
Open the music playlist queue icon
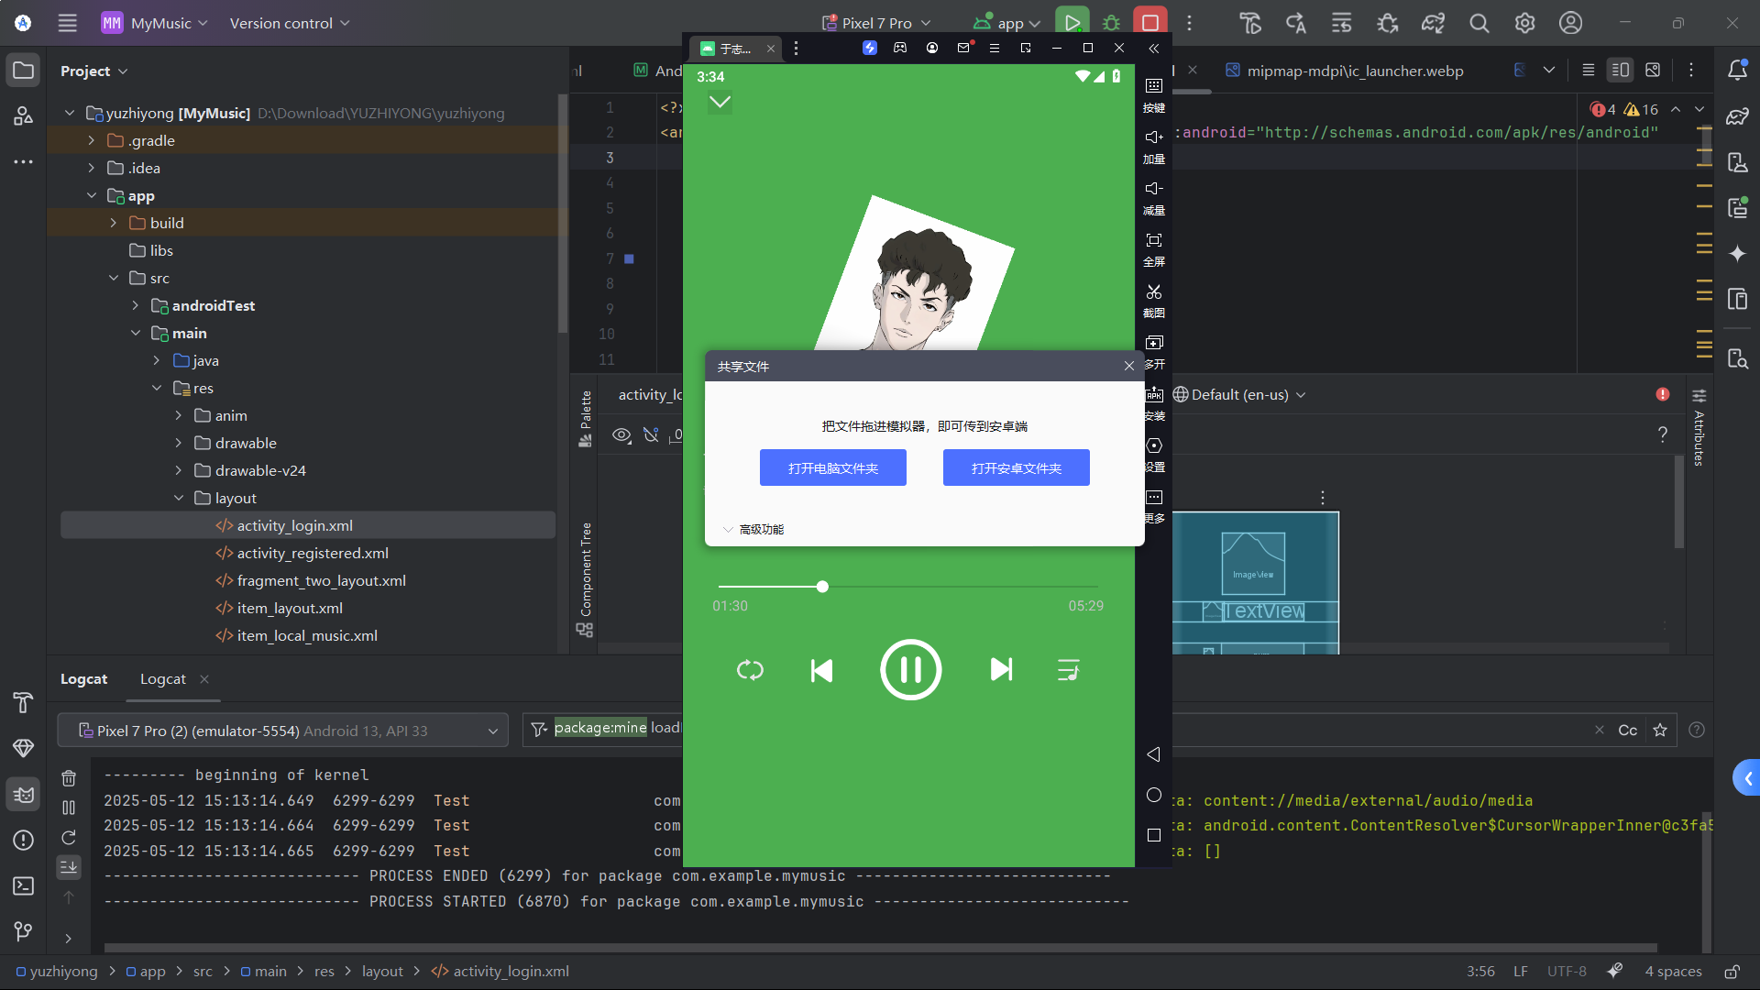[1068, 670]
